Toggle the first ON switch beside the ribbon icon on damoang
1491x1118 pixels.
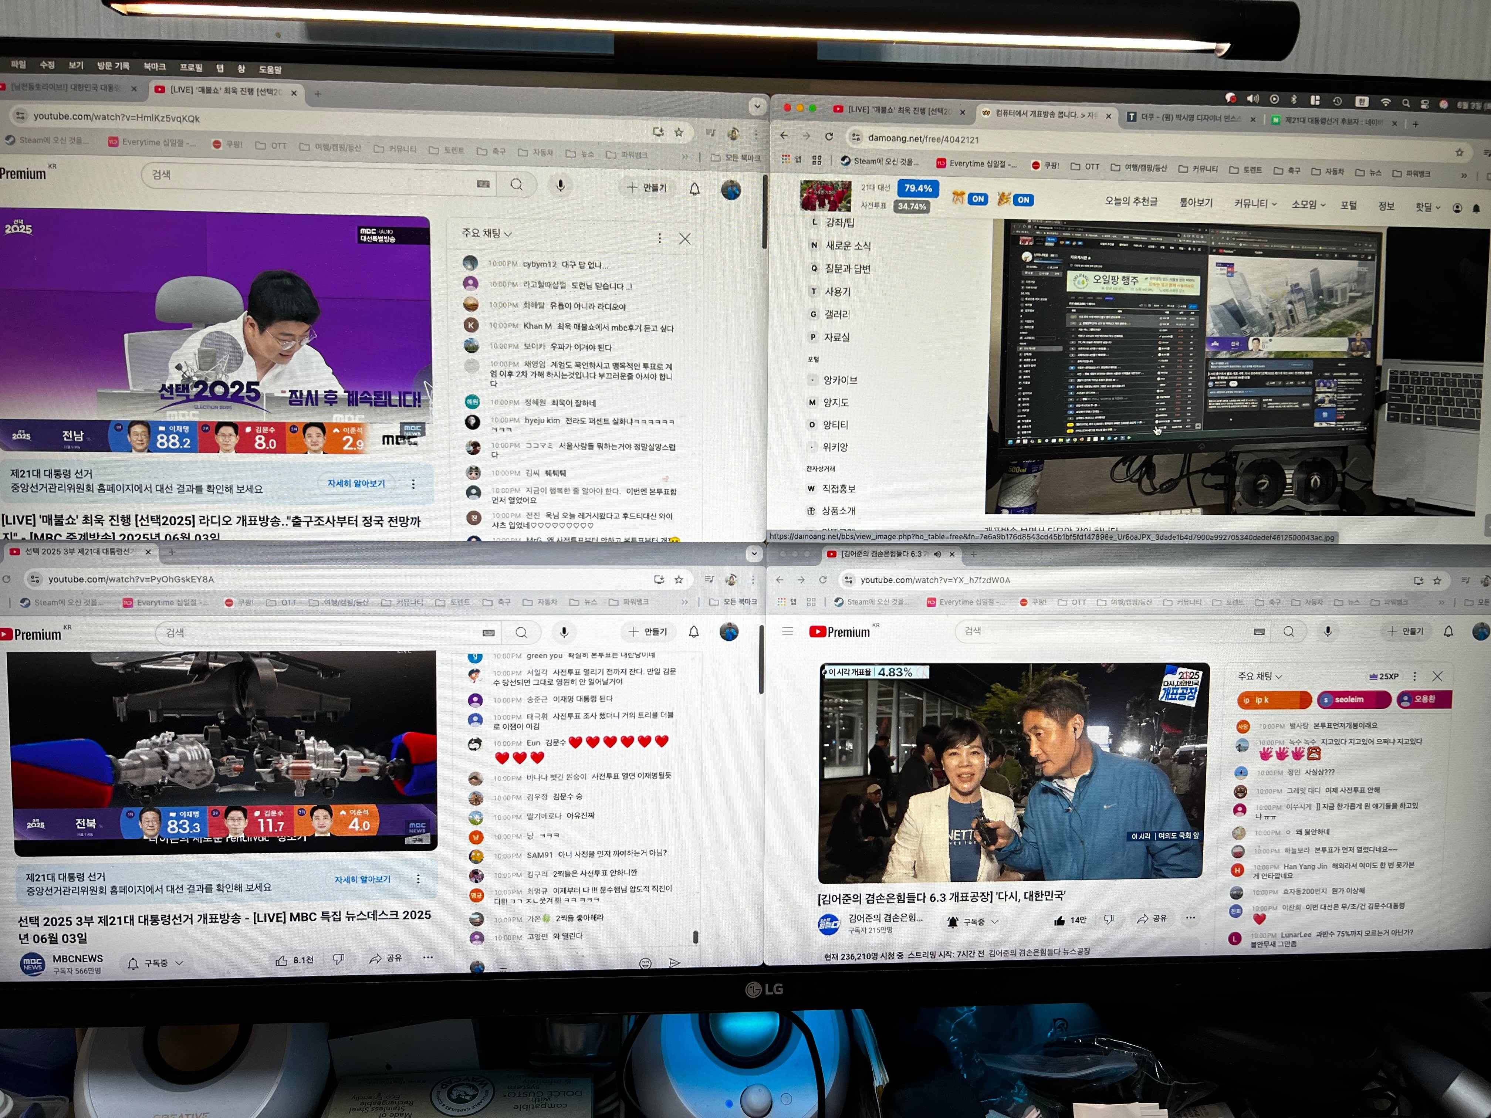[978, 199]
